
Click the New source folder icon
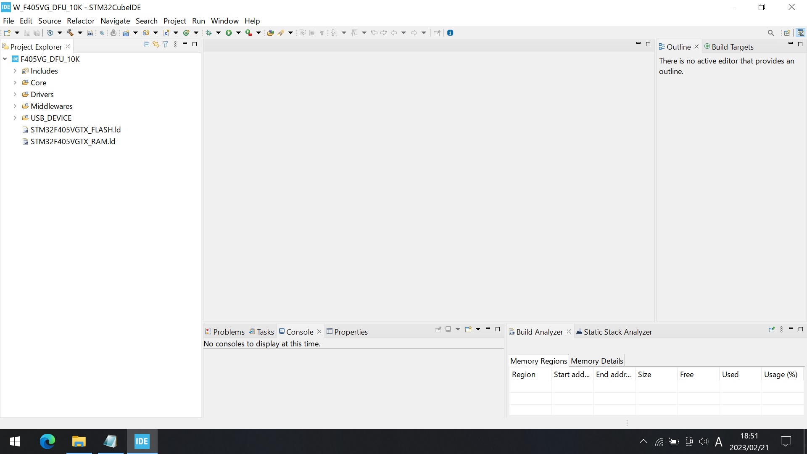click(146, 33)
